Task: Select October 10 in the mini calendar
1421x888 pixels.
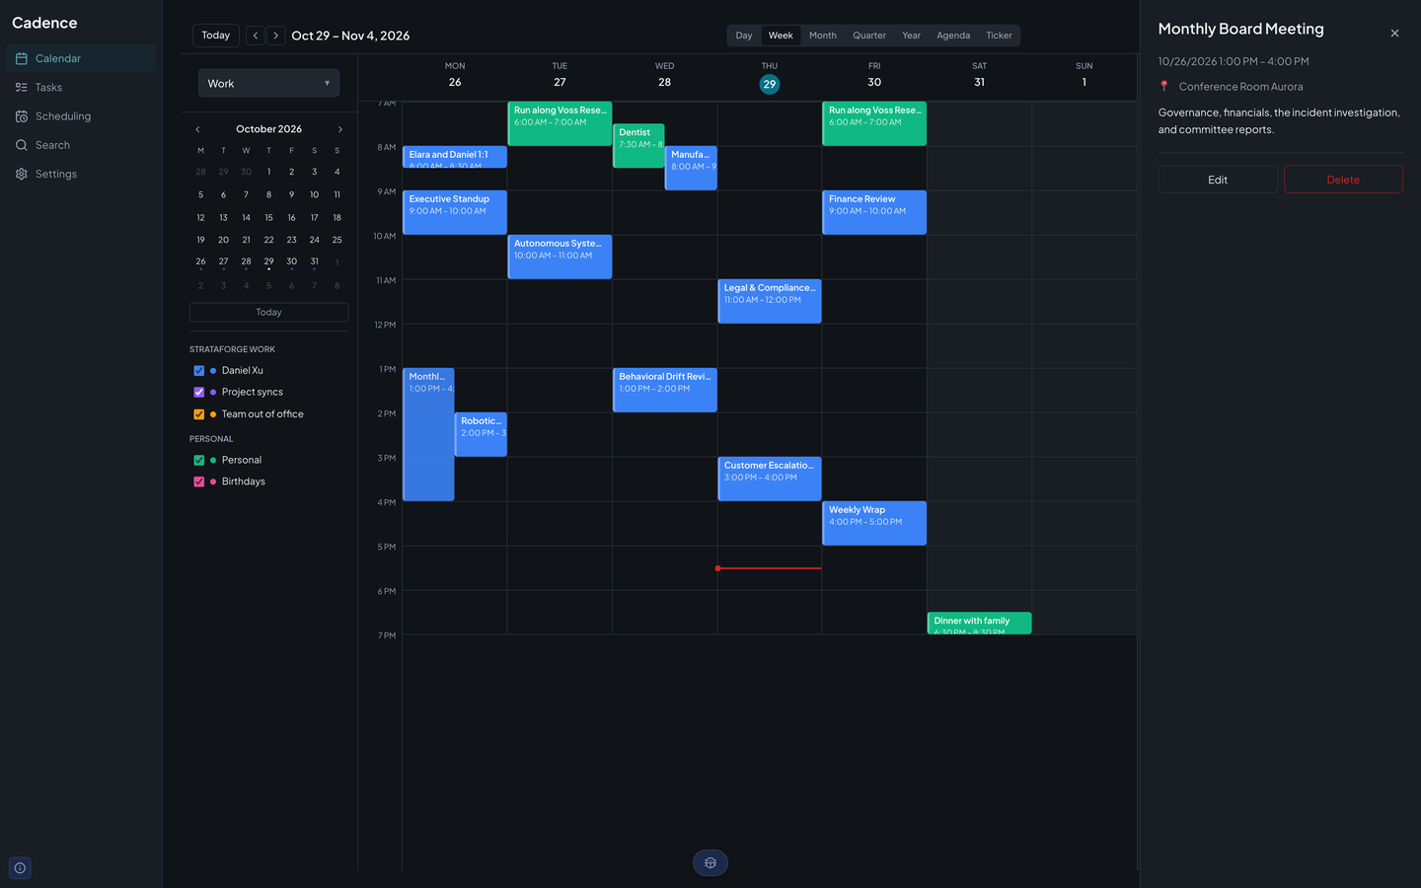Action: pyautogui.click(x=314, y=194)
